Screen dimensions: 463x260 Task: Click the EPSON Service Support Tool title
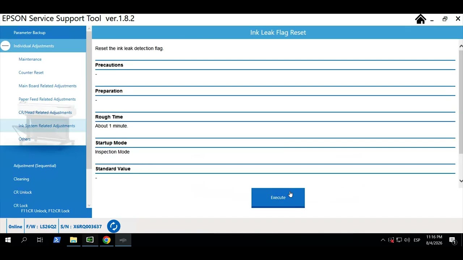pos(68,18)
